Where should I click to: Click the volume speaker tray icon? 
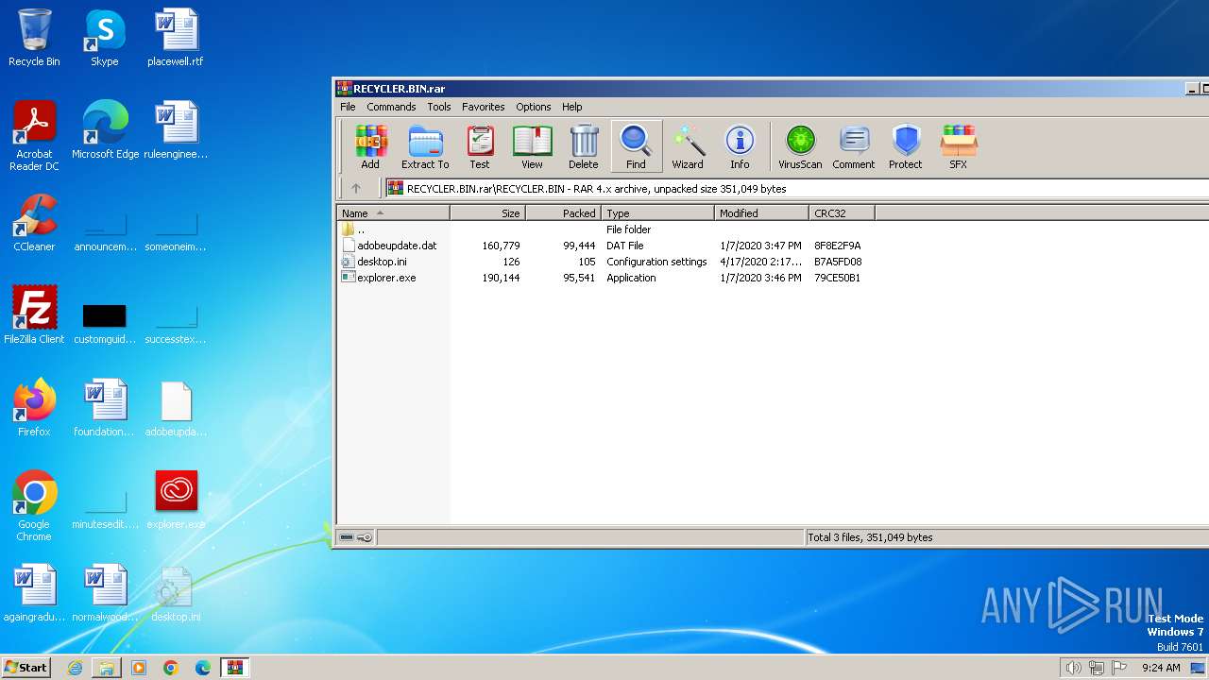click(1073, 668)
